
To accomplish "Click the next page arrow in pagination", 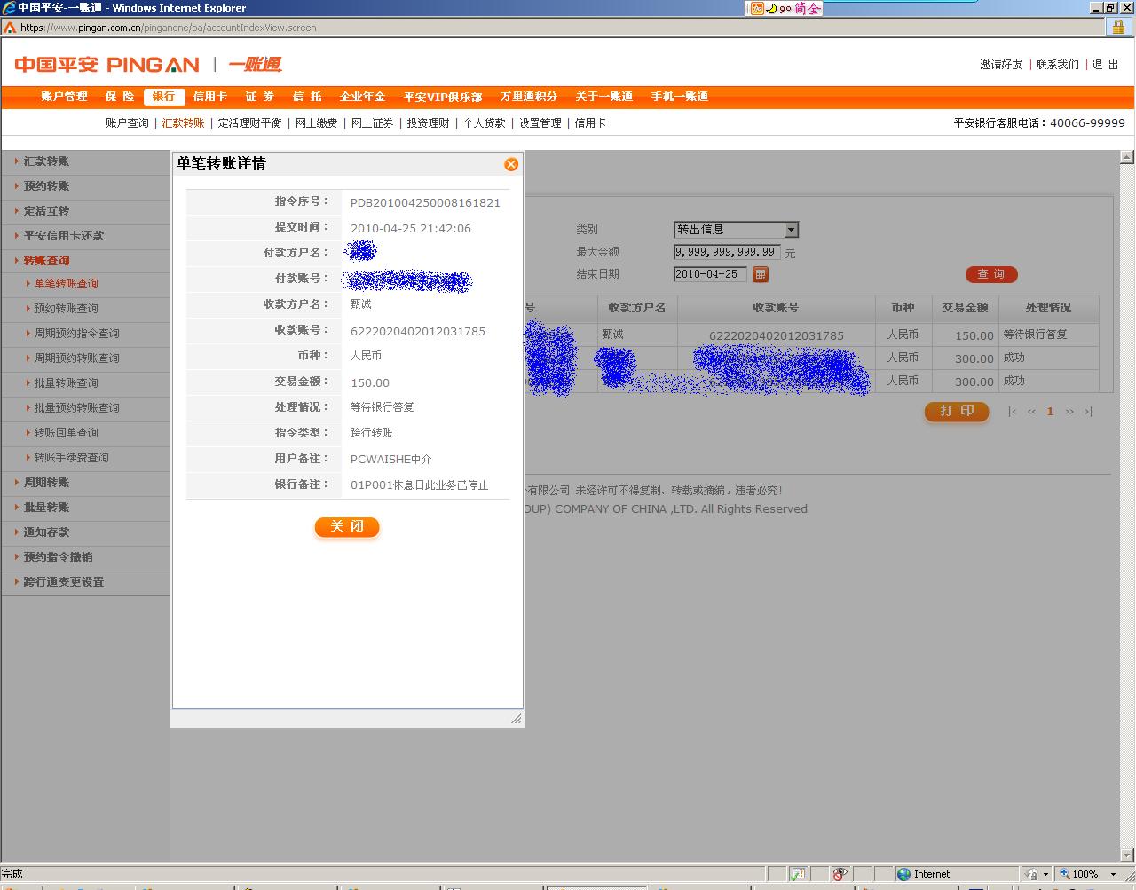I will point(1069,412).
